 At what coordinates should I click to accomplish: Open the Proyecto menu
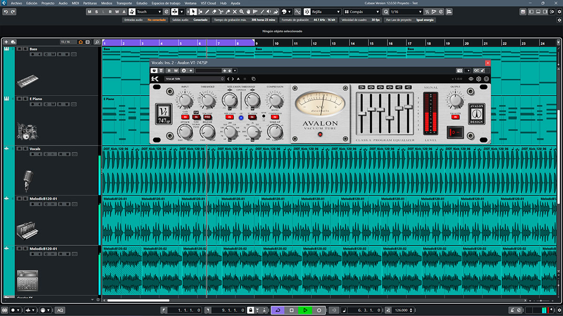(48, 3)
